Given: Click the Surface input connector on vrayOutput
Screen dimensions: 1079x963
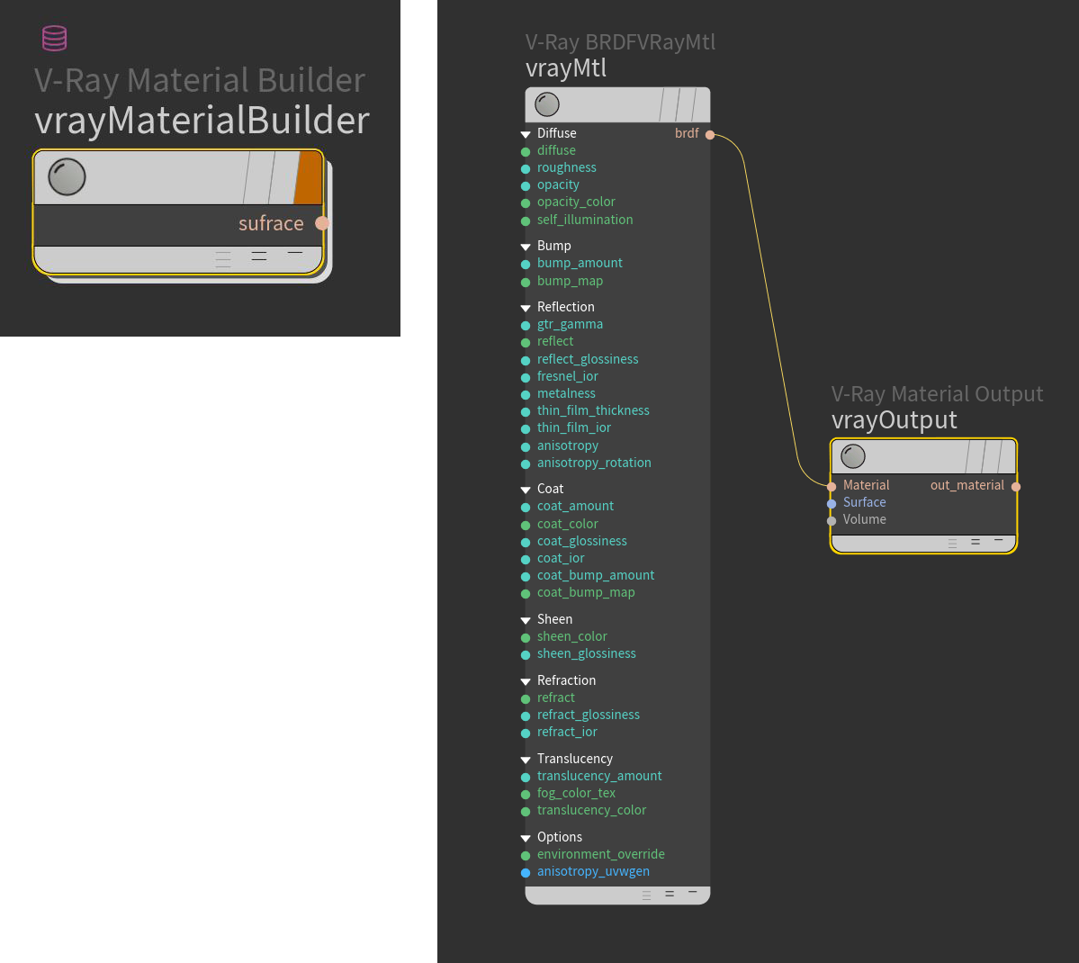Looking at the screenshot, I should [832, 503].
